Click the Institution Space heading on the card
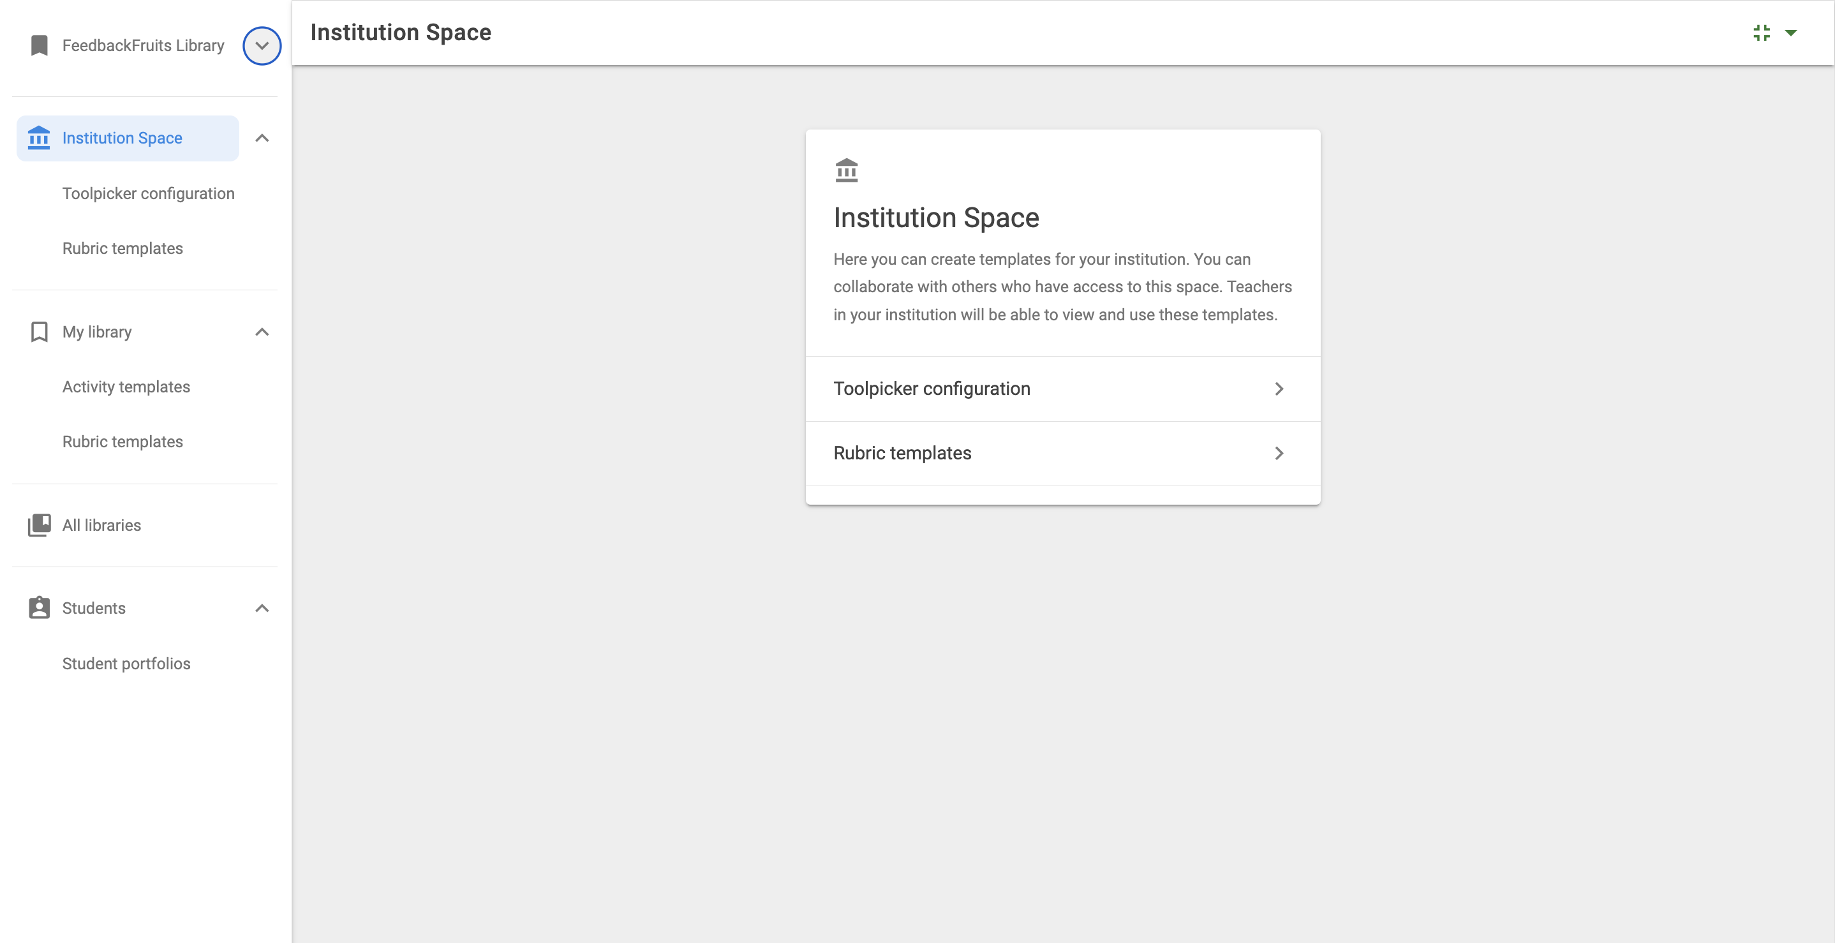Image resolution: width=1835 pixels, height=943 pixels. coord(936,218)
